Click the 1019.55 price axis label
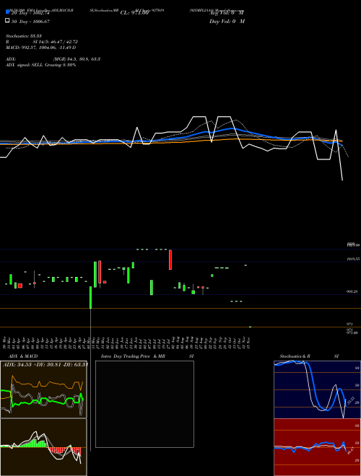Viewport: 361px width, 476px height. (353, 259)
